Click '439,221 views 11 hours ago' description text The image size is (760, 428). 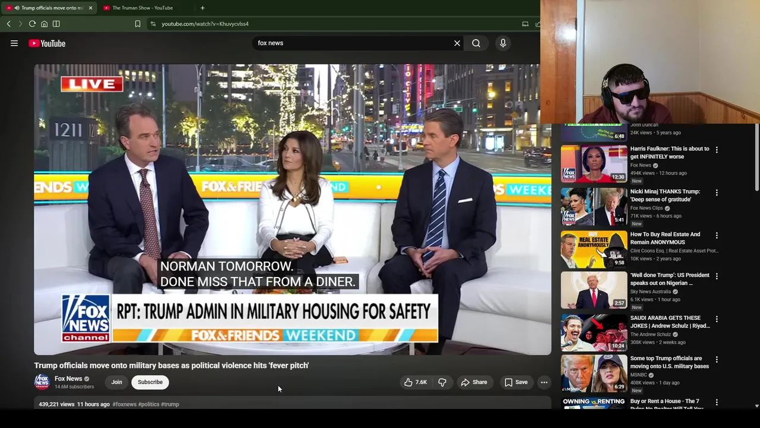pos(74,404)
